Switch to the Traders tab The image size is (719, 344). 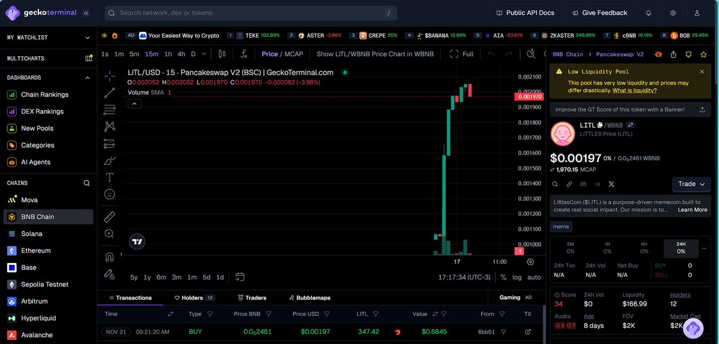click(252, 297)
